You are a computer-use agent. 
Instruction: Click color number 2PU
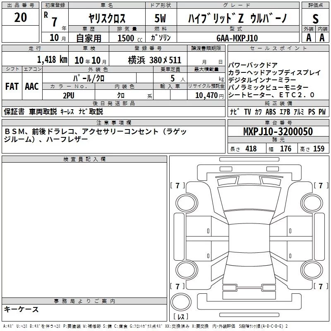click(x=69, y=96)
